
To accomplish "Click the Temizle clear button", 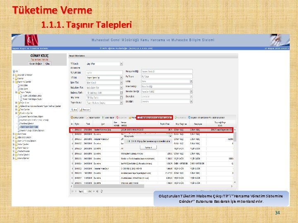I will tap(85, 110).
